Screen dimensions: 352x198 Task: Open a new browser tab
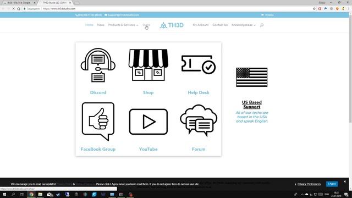(x=77, y=3)
